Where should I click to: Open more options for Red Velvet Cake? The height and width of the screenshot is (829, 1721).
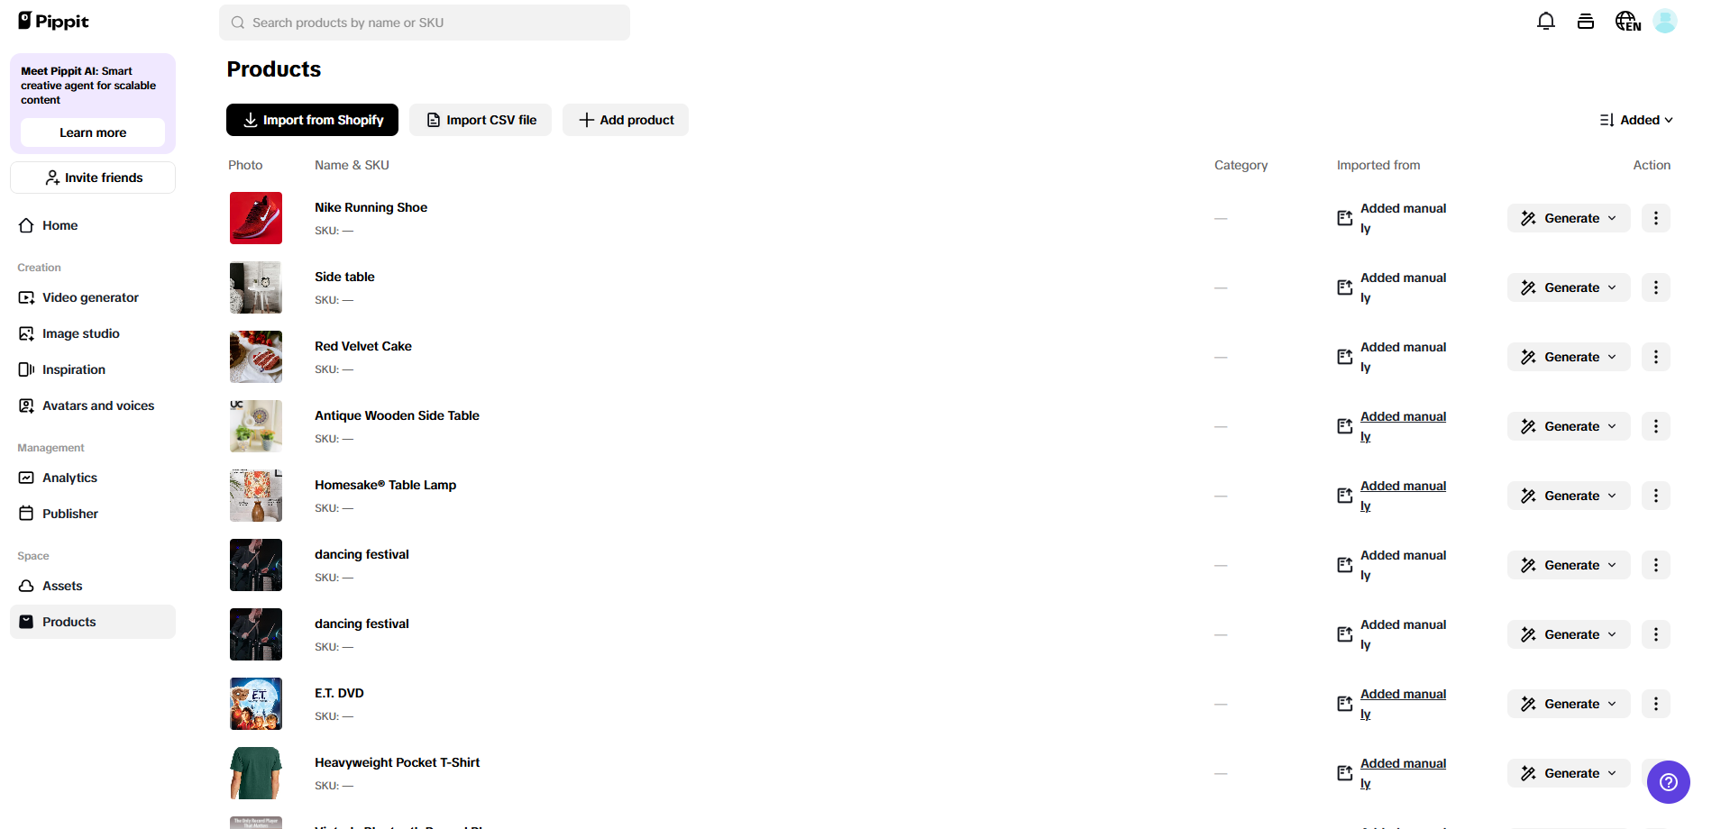[x=1656, y=357]
